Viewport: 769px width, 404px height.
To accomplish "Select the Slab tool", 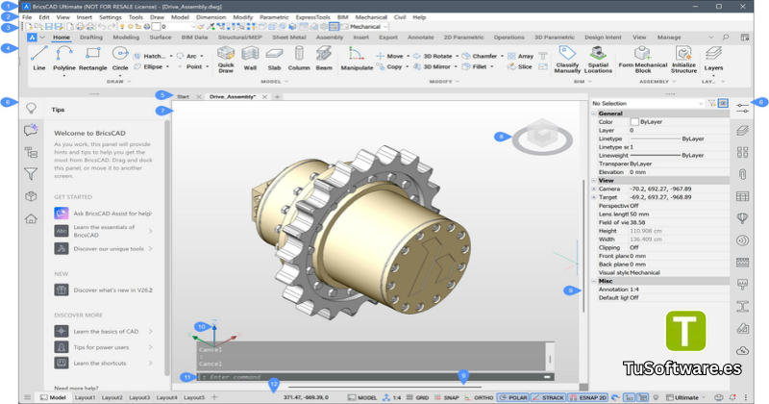I will click(x=274, y=59).
